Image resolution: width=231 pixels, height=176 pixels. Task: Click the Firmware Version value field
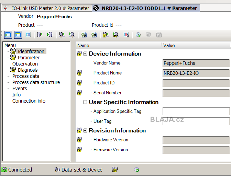(x=196, y=150)
